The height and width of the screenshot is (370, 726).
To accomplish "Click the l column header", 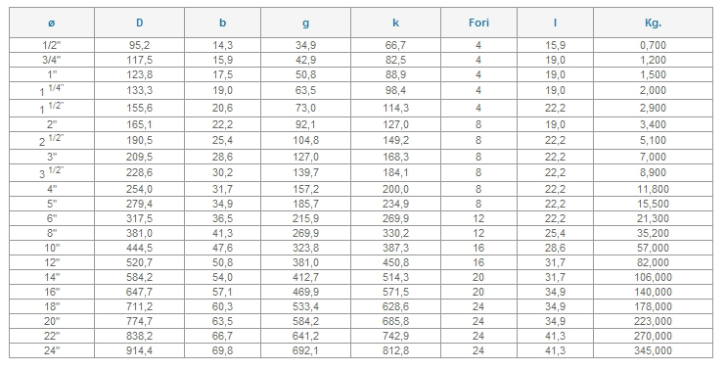I will [x=555, y=23].
